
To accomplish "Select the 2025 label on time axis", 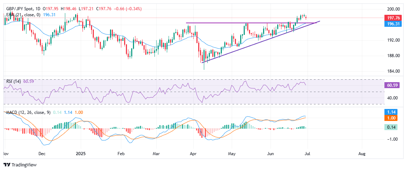I will coord(81,154).
